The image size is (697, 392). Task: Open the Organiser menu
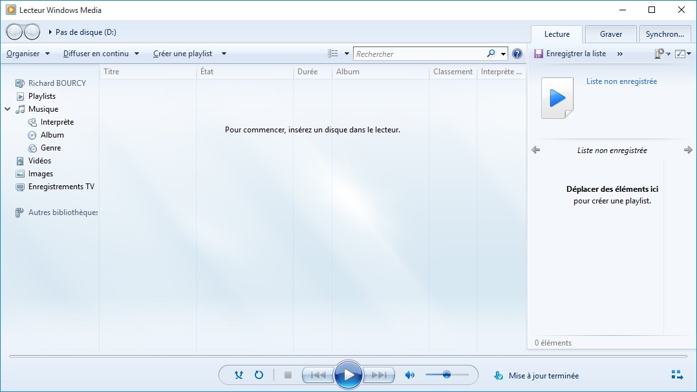(28, 54)
